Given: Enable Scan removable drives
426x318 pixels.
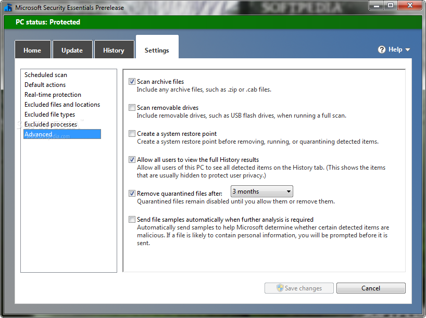Looking at the screenshot, I should click(132, 108).
